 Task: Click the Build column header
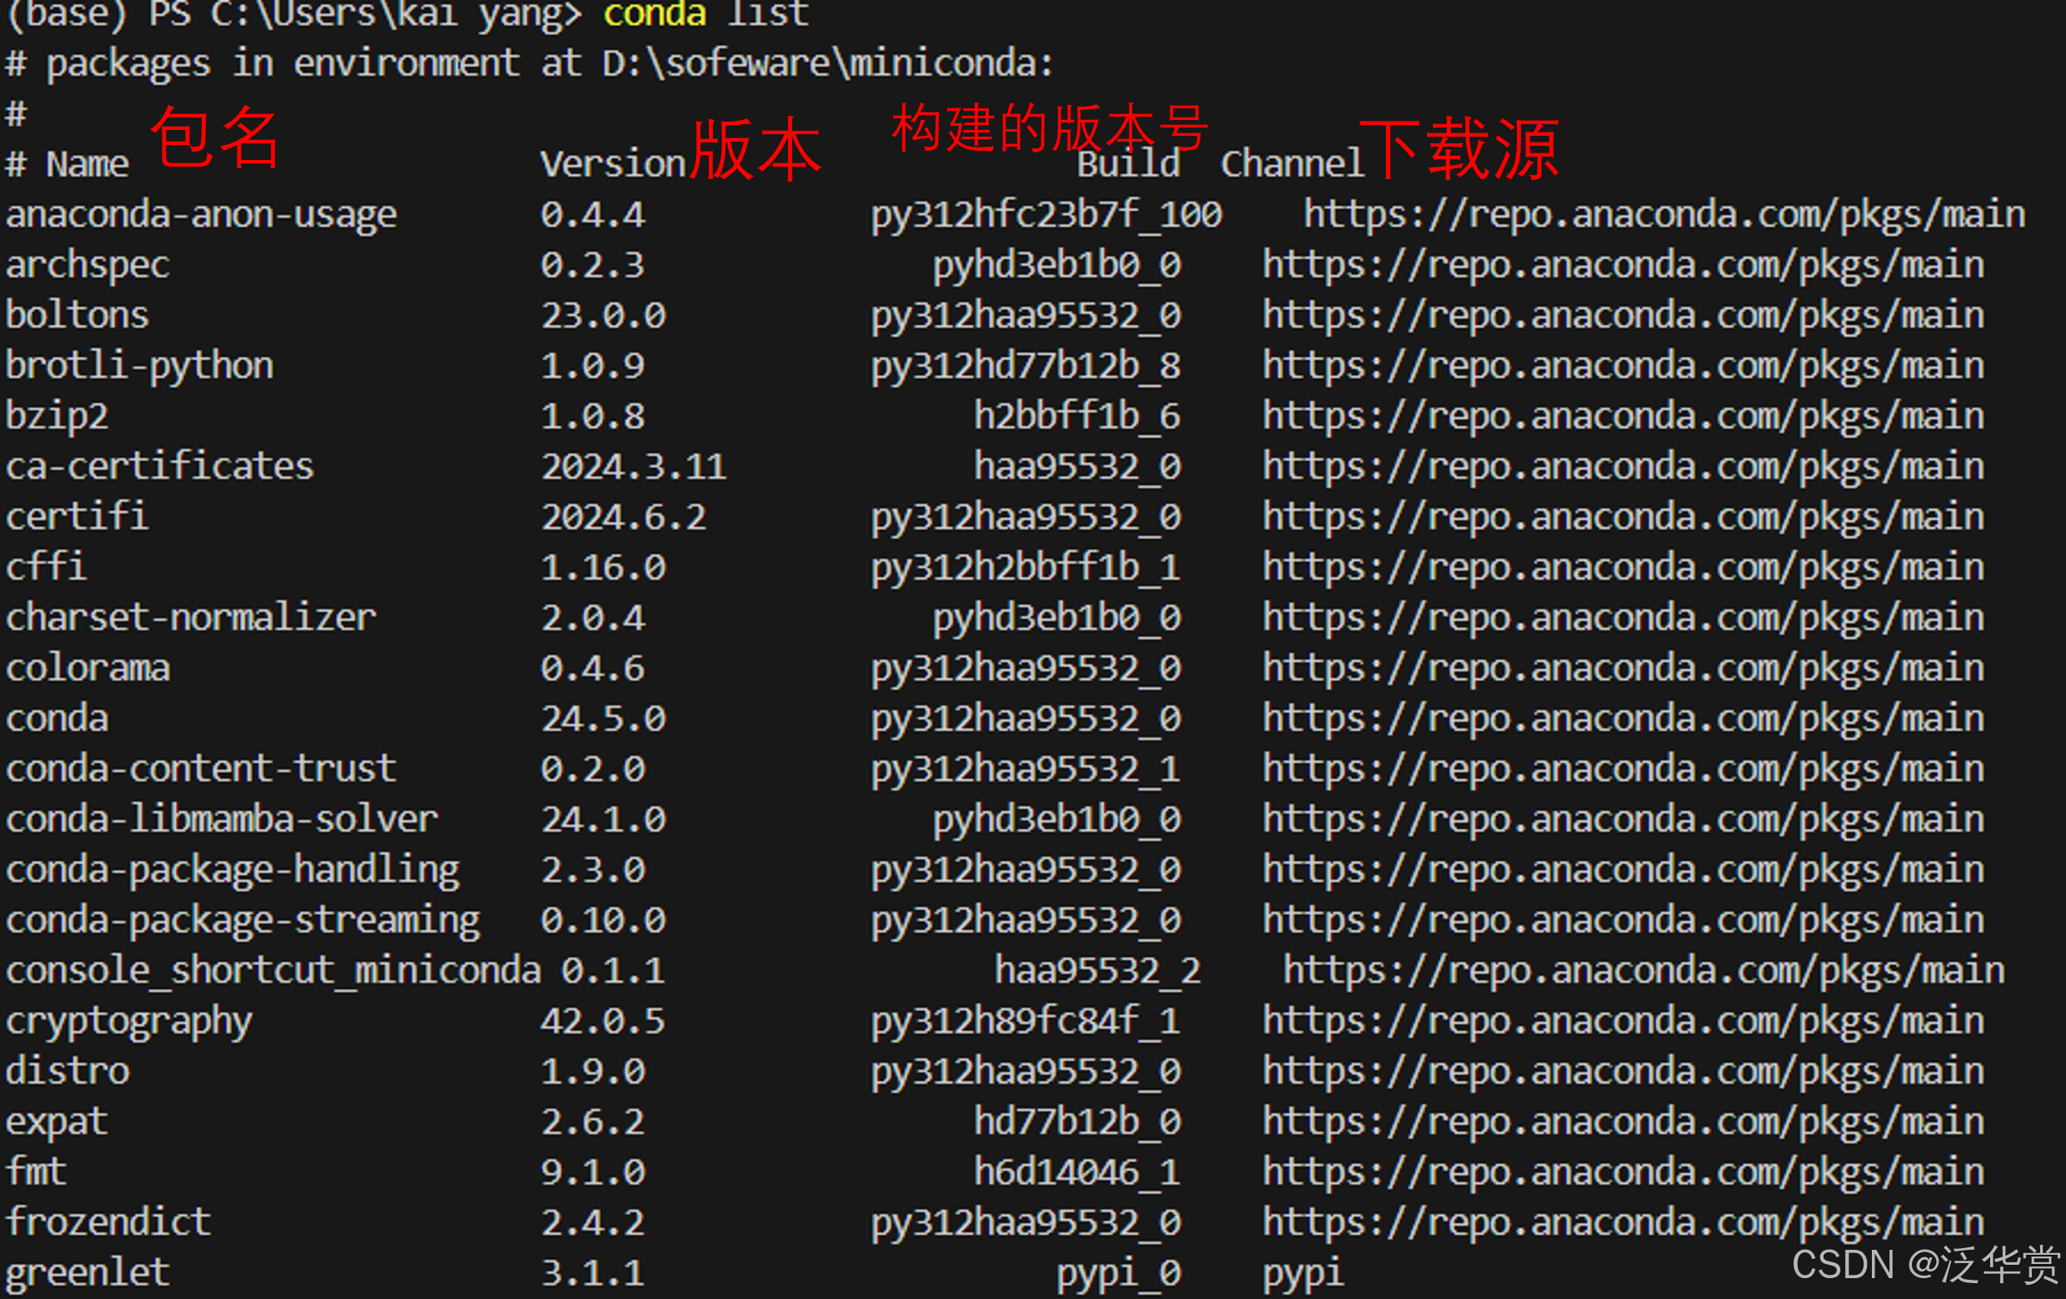[x=1127, y=164]
